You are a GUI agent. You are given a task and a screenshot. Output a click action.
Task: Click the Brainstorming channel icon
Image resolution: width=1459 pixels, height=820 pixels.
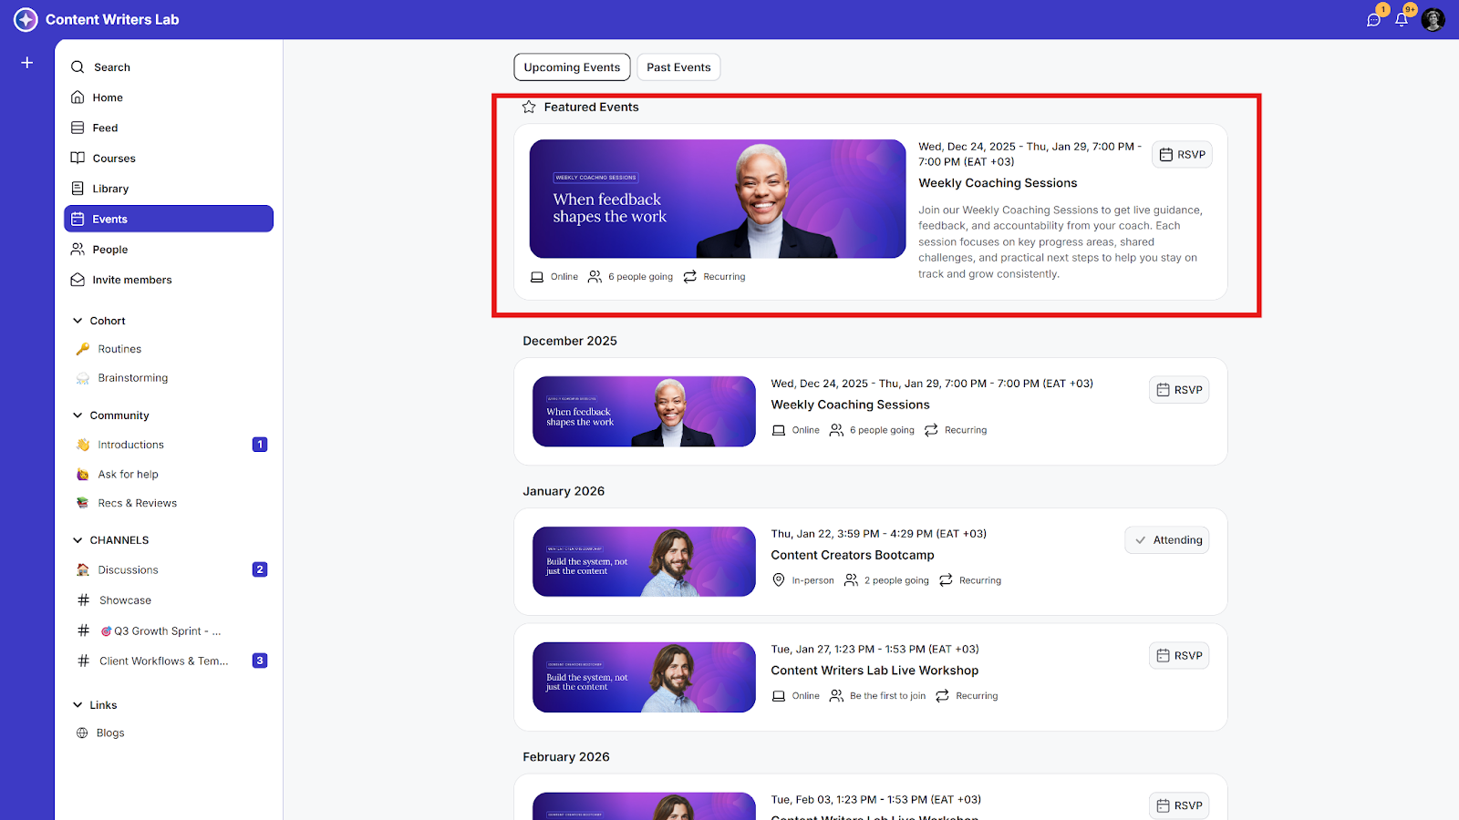click(x=83, y=378)
